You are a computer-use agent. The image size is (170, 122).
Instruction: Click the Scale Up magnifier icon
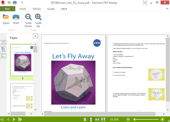[38, 17]
